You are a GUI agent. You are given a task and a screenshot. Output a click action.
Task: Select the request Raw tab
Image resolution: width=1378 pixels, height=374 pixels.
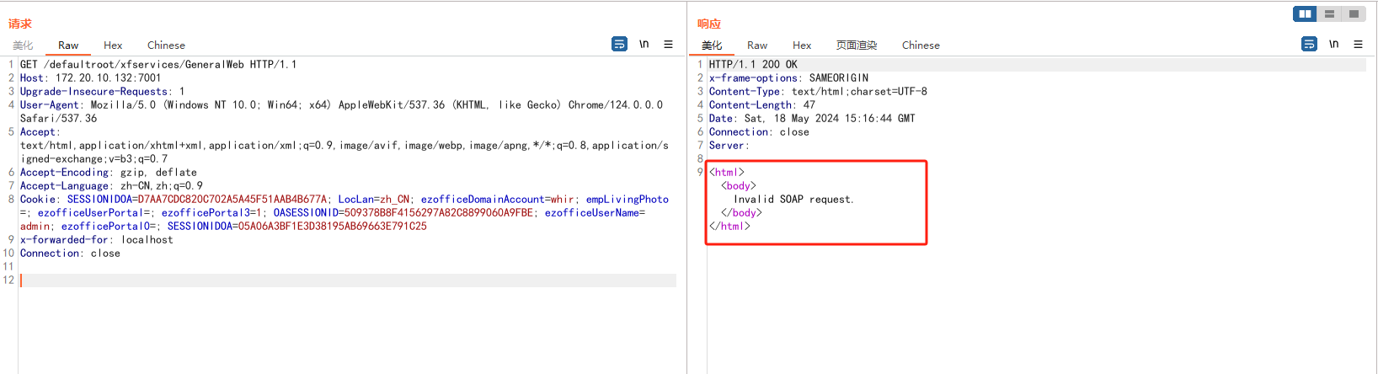[68, 45]
